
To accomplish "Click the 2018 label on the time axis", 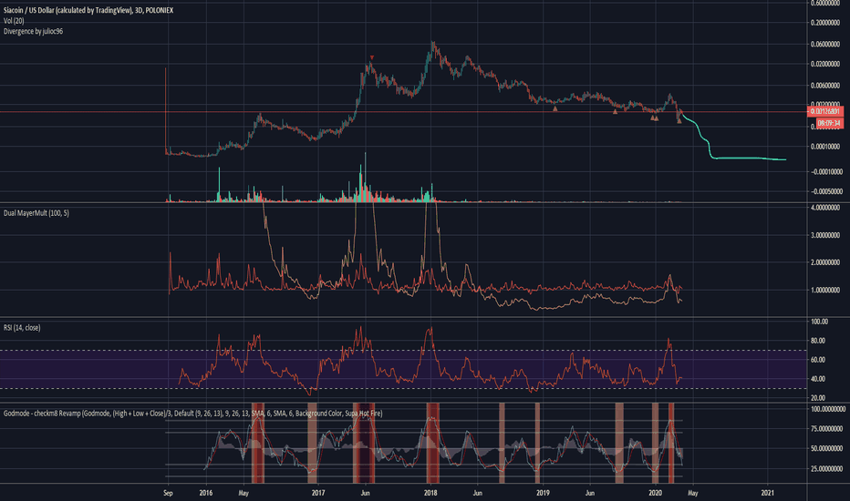I will click(430, 493).
